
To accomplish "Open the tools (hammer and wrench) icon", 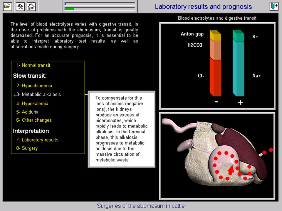I will pyautogui.click(x=20, y=7).
